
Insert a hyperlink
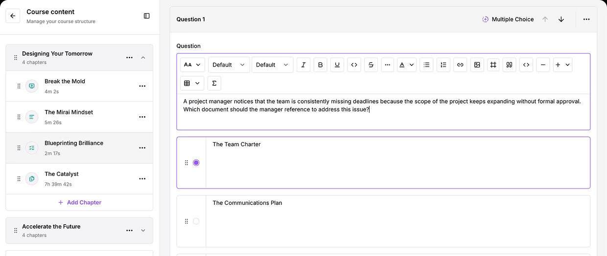(x=460, y=64)
